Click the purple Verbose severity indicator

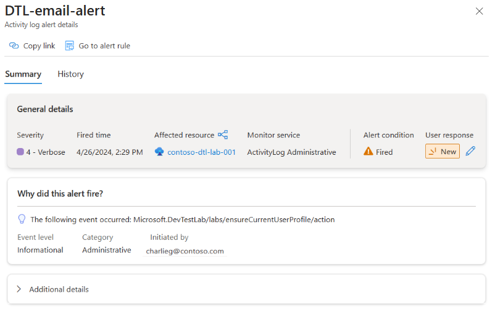(x=20, y=152)
